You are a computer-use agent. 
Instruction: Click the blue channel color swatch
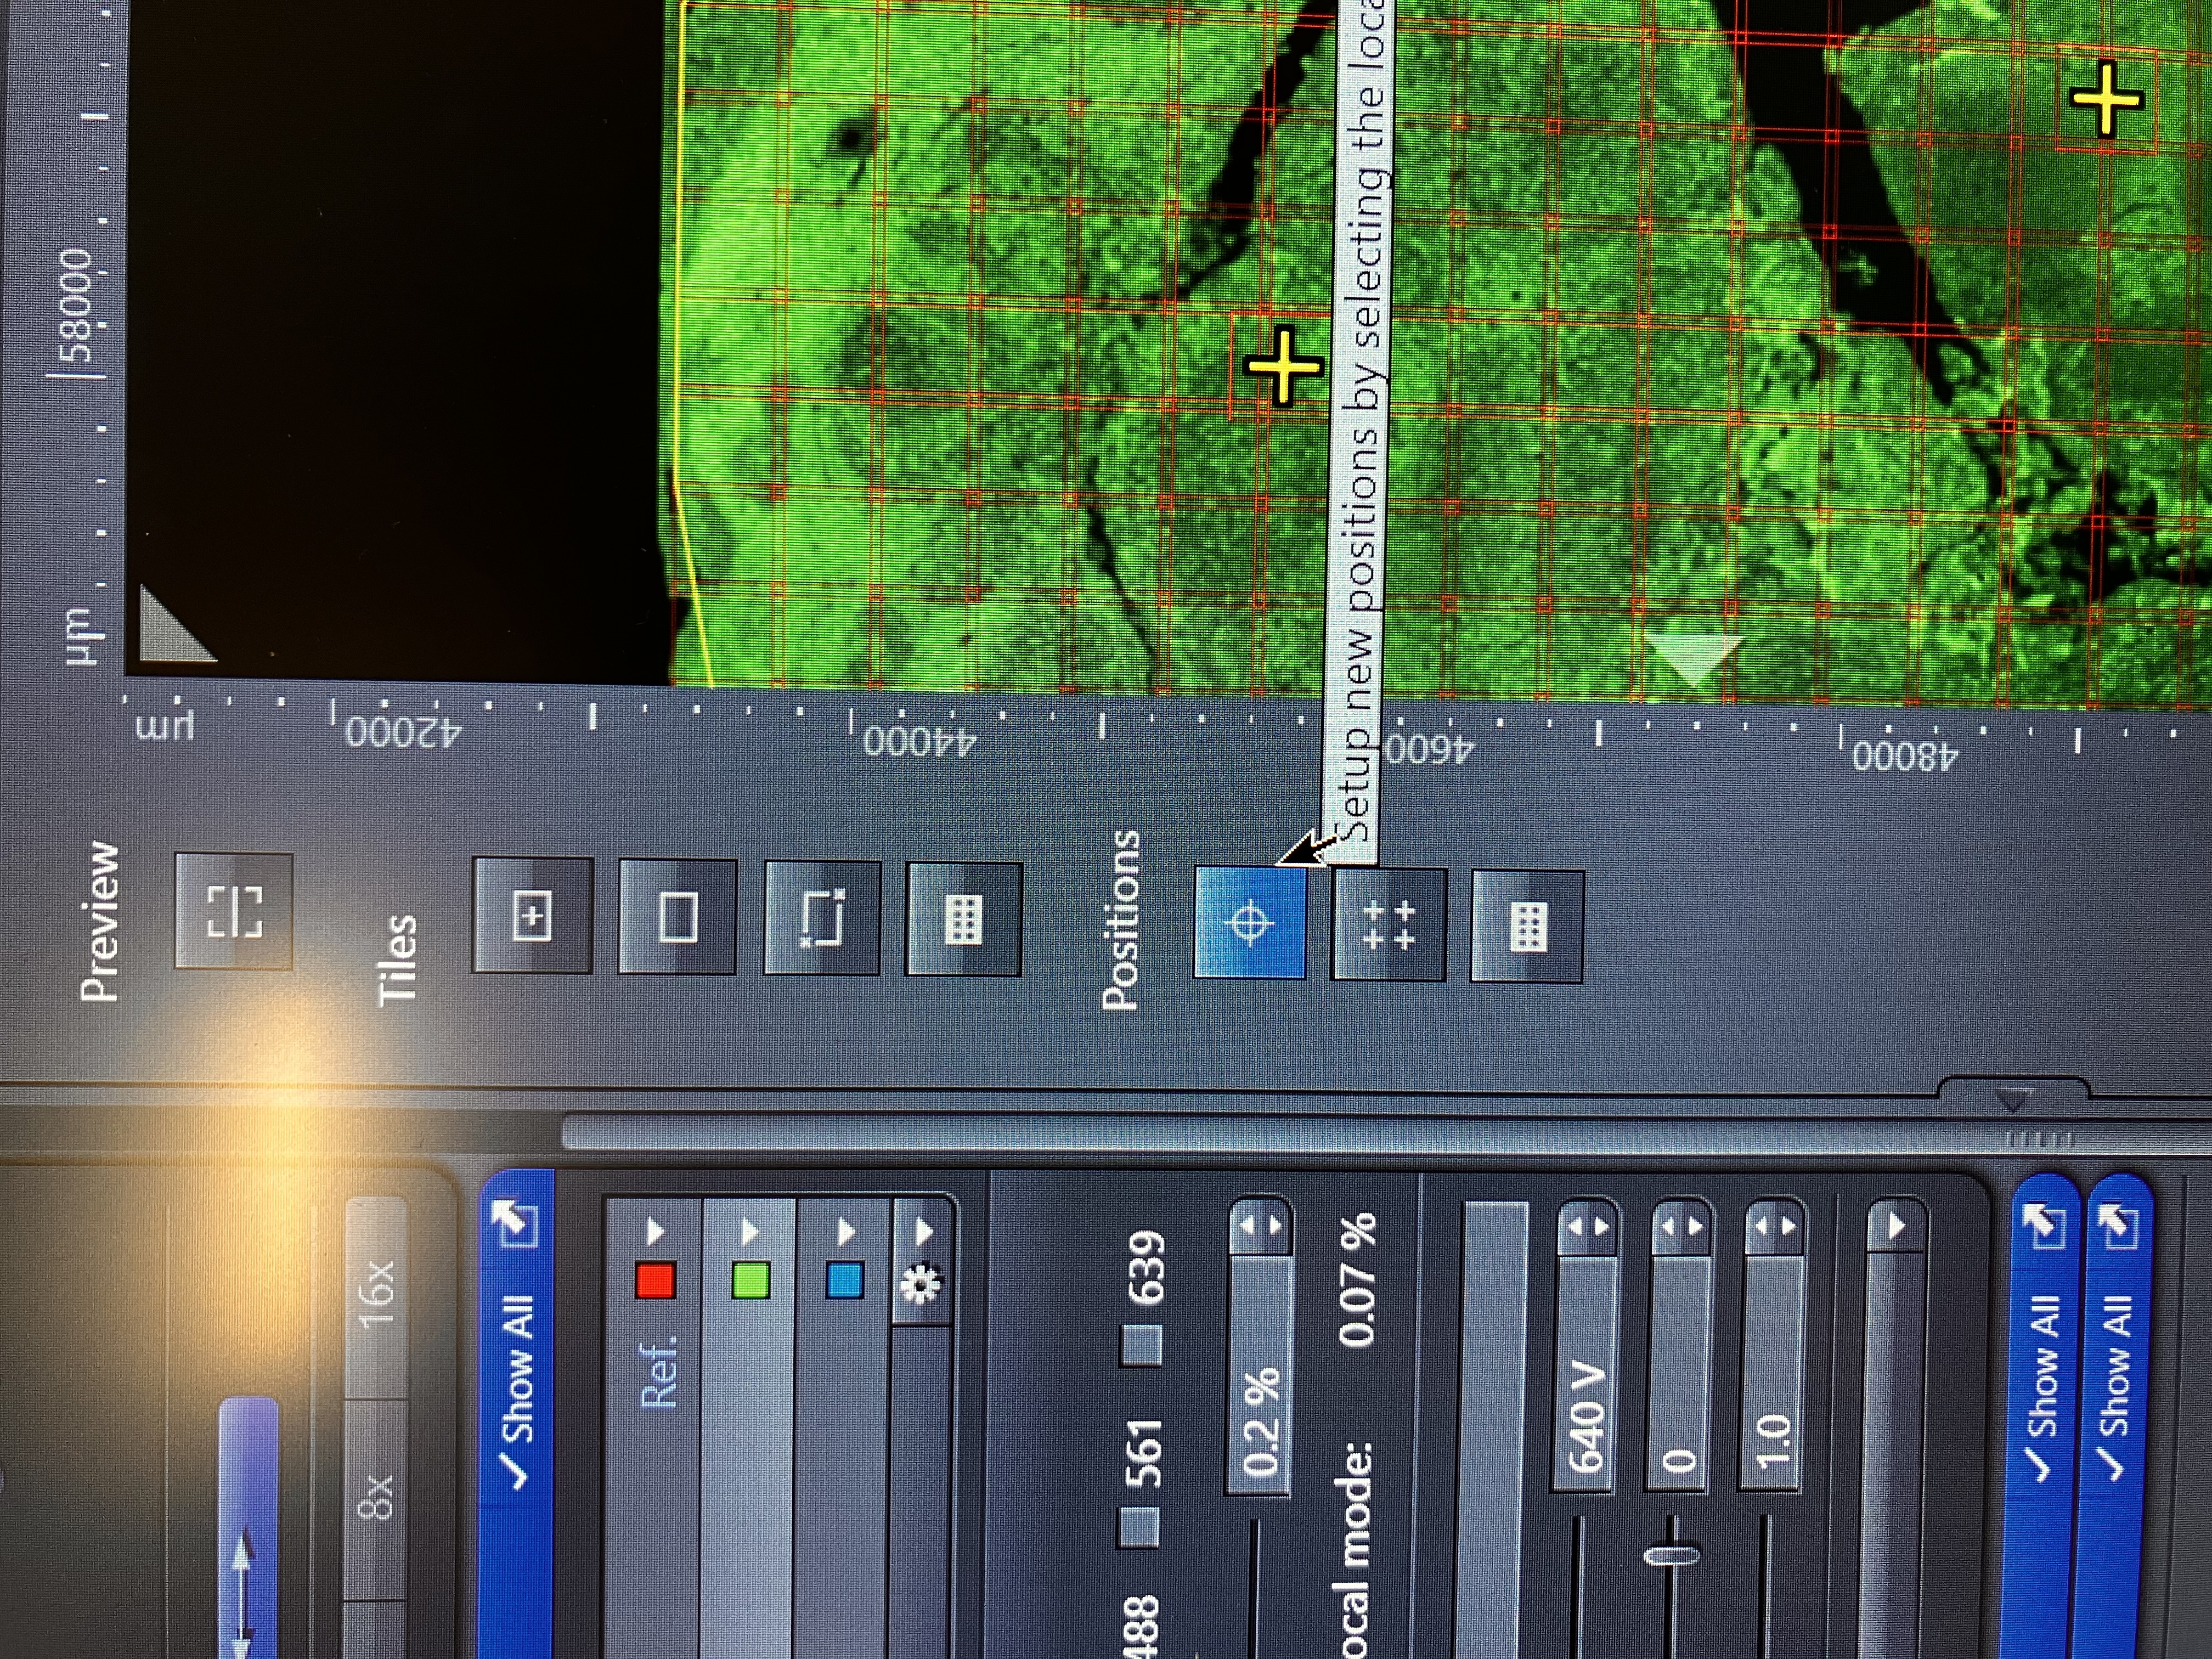click(845, 1281)
